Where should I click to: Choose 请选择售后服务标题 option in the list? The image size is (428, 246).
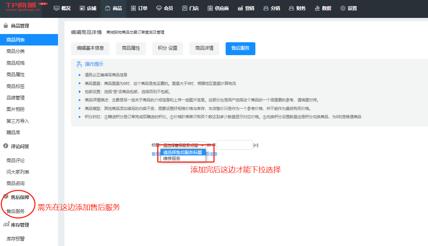(183, 153)
